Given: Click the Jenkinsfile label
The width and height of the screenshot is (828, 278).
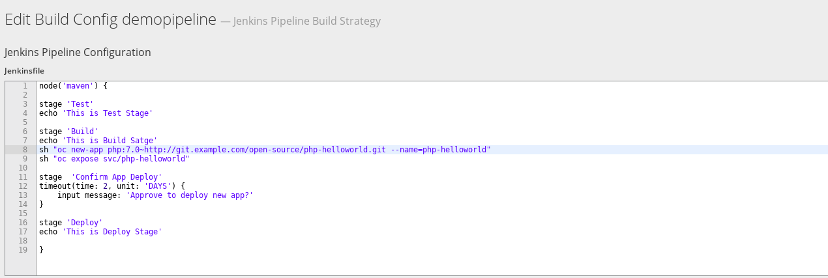Looking at the screenshot, I should coord(24,71).
